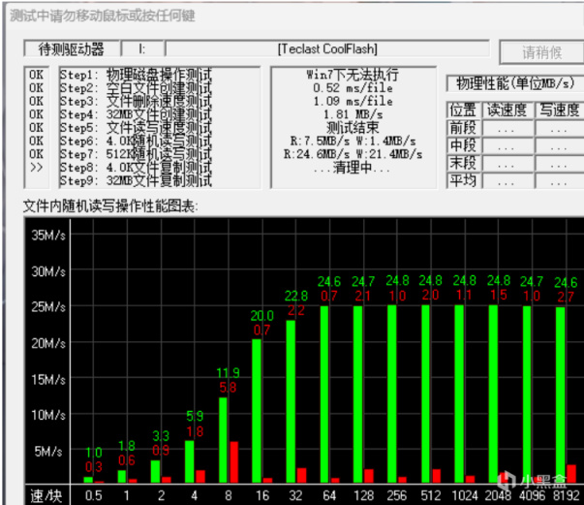Viewport: 584px width, 505px height.
Task: Click result text Win7下无法执行
Action: 353,75
